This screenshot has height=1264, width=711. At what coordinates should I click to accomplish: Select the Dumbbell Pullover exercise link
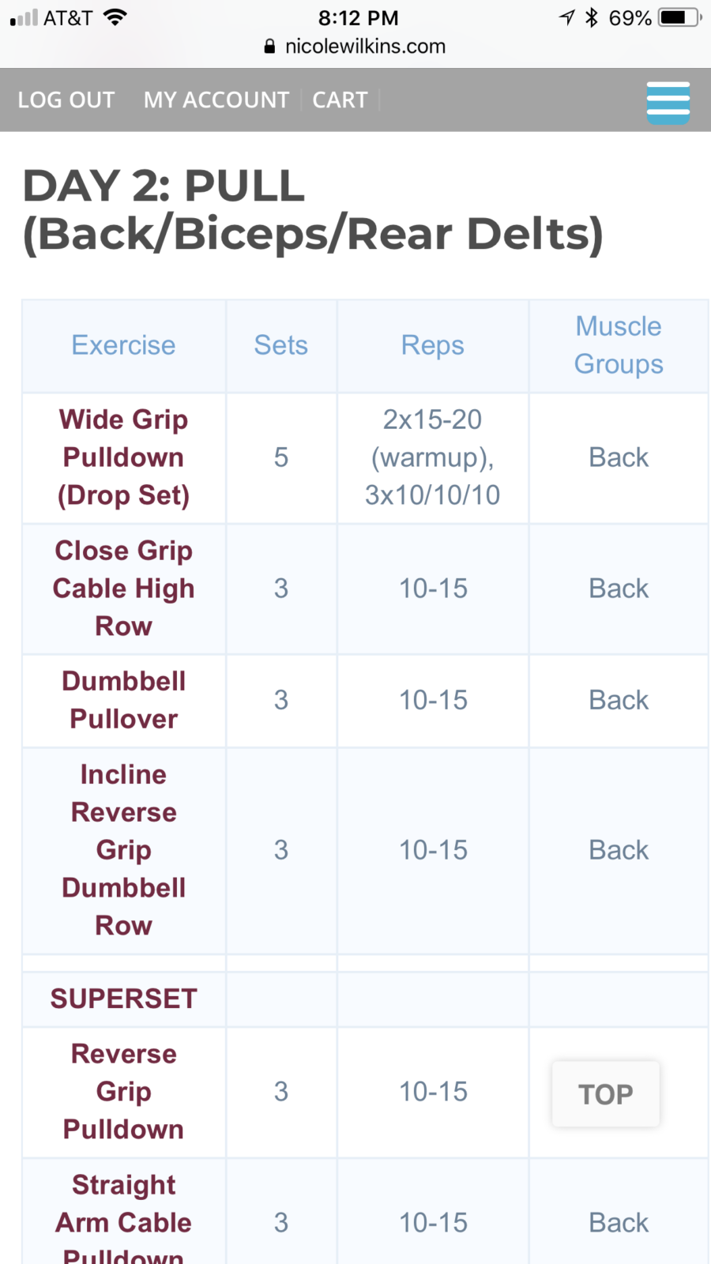[x=124, y=700]
